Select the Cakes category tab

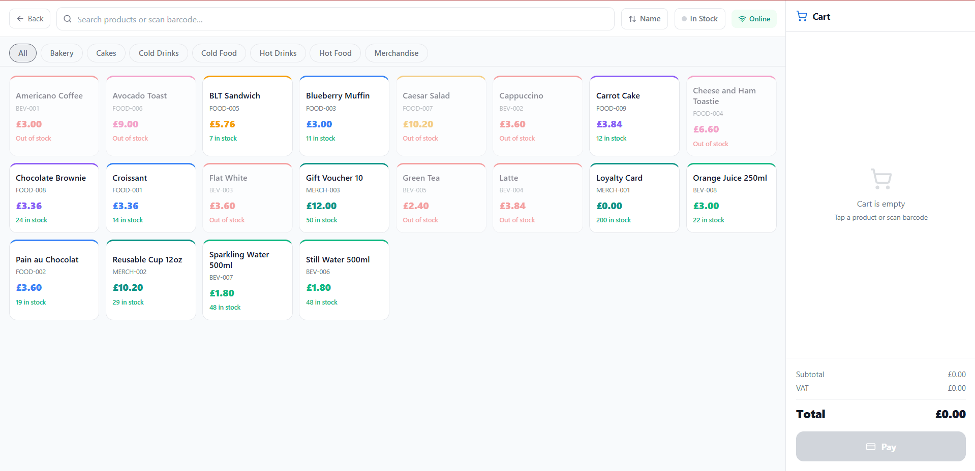[x=106, y=53]
